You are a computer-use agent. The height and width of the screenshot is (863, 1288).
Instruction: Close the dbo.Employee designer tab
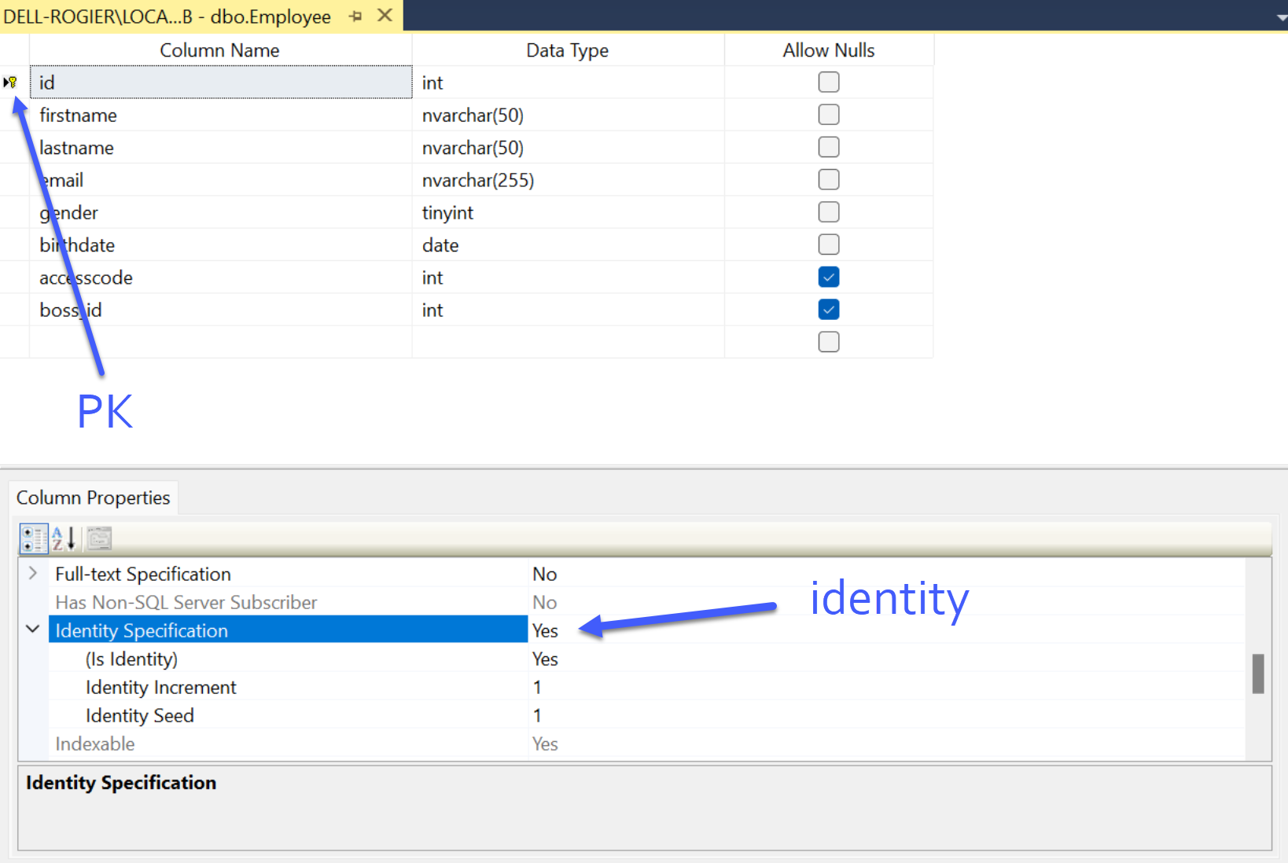(x=385, y=16)
